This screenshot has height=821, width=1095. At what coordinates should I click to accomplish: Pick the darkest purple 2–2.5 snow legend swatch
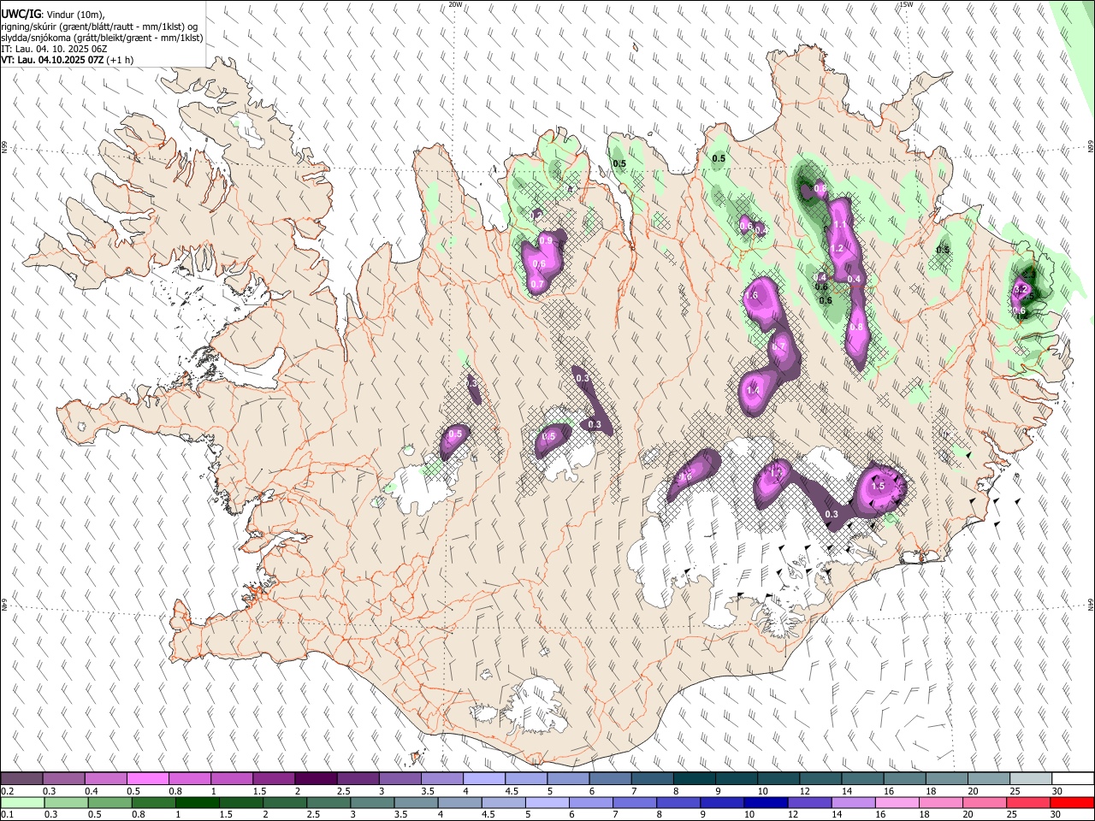tap(317, 779)
